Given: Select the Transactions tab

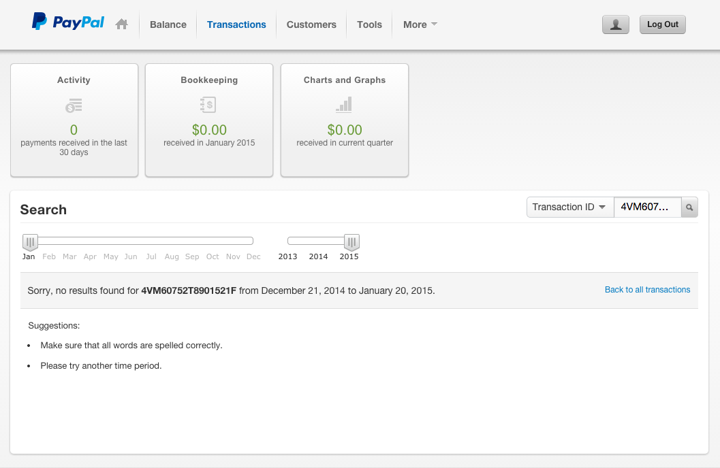Looking at the screenshot, I should pos(236,24).
